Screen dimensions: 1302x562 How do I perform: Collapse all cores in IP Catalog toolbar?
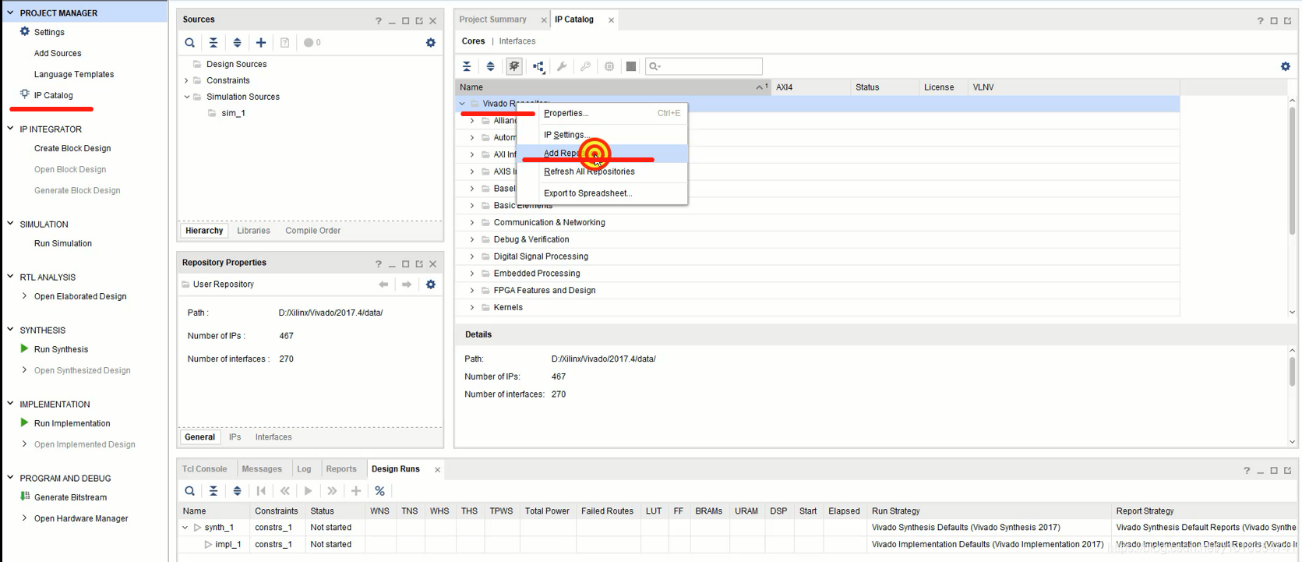(x=467, y=66)
